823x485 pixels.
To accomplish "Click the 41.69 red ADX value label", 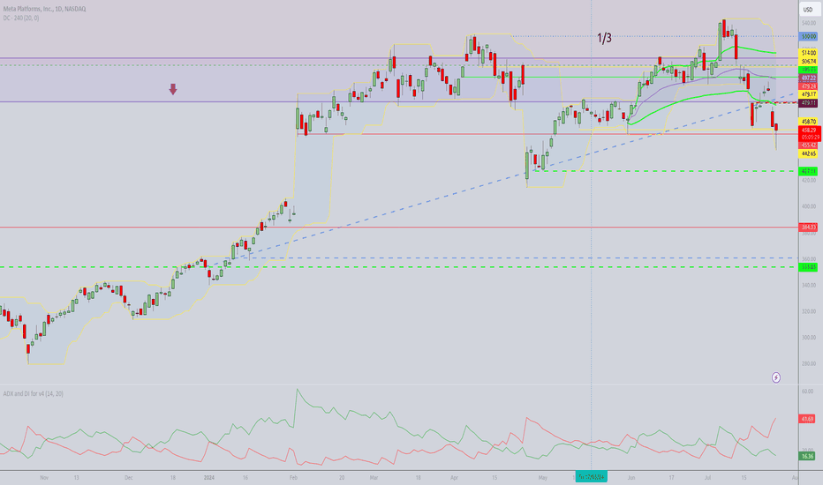I will 807,419.
